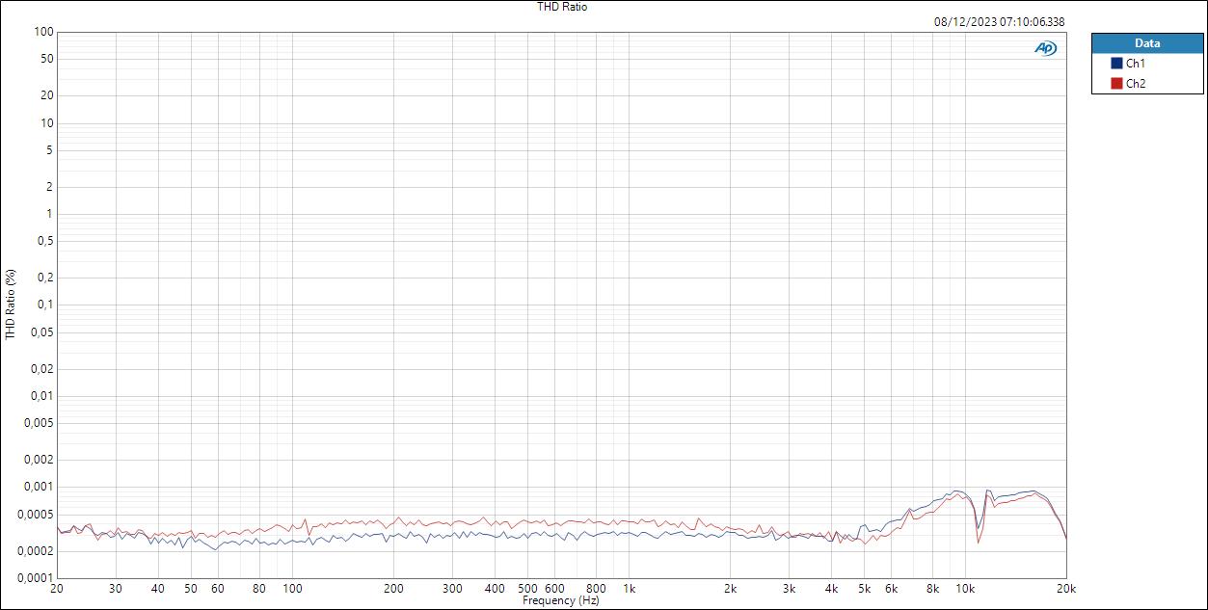Click the THD Ratio chart title
Image resolution: width=1208 pixels, height=610 pixels.
(x=562, y=7)
